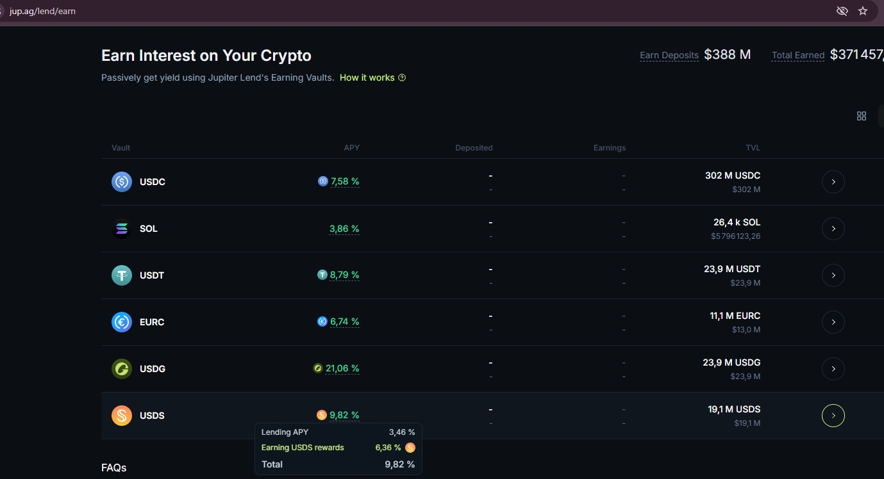Click the Lending APY 3,46 % tooltip row
This screenshot has height=479, width=884.
(338, 432)
